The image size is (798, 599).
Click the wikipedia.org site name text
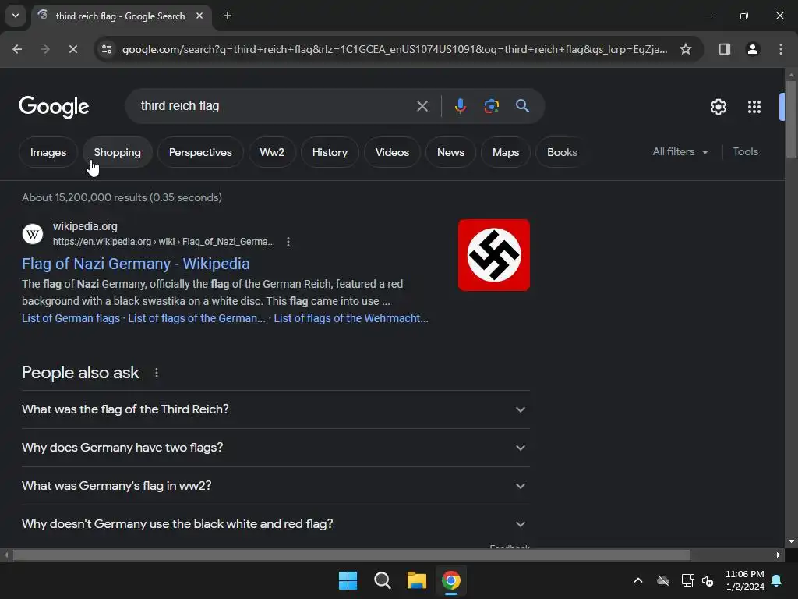[x=85, y=226]
